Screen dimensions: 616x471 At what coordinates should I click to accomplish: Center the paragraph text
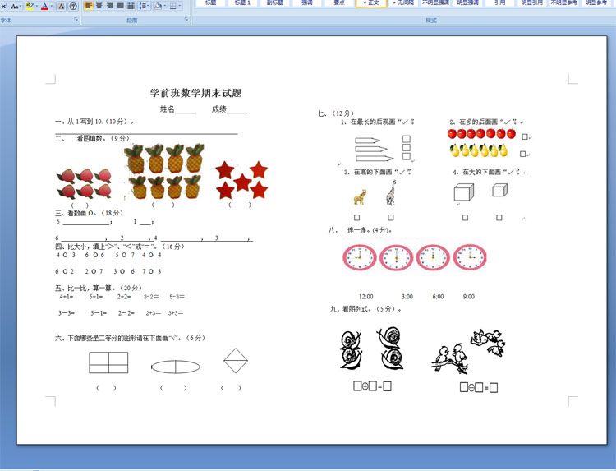pyautogui.click(x=99, y=6)
